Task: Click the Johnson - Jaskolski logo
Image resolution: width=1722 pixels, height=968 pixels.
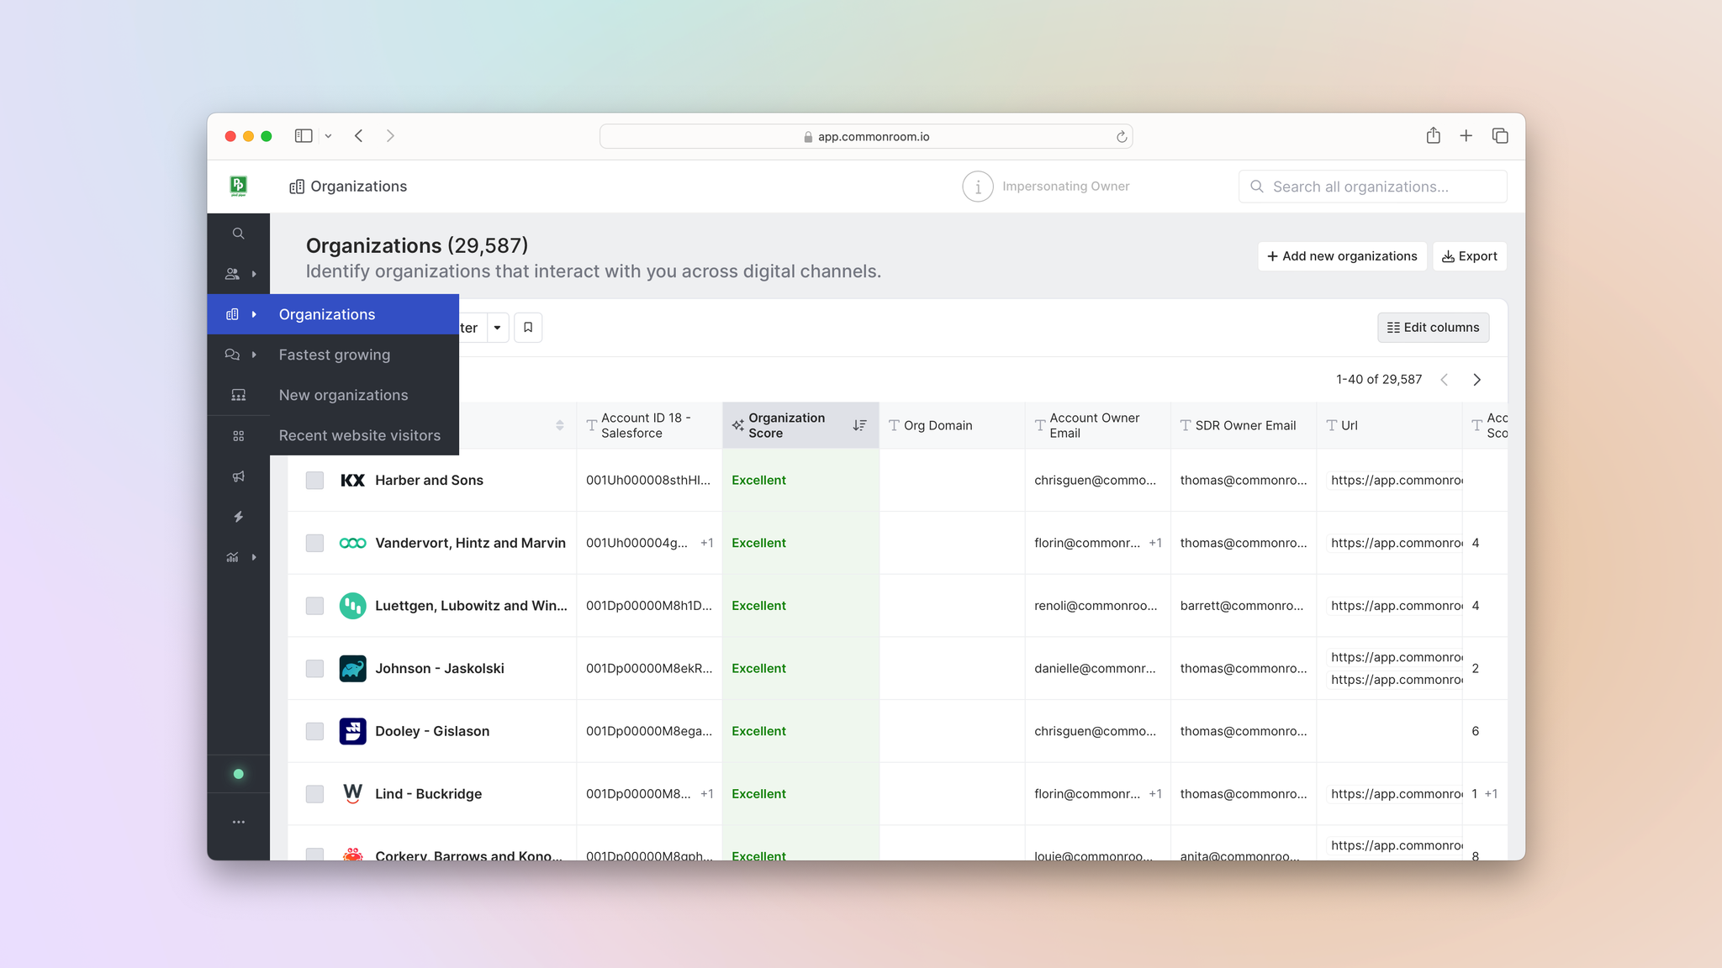Action: tap(352, 668)
